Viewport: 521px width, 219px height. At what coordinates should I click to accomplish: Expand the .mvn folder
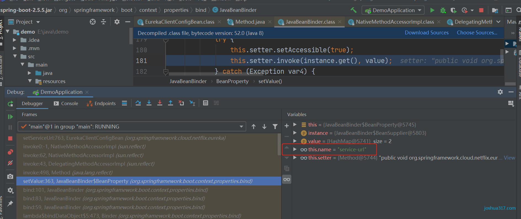click(x=15, y=48)
